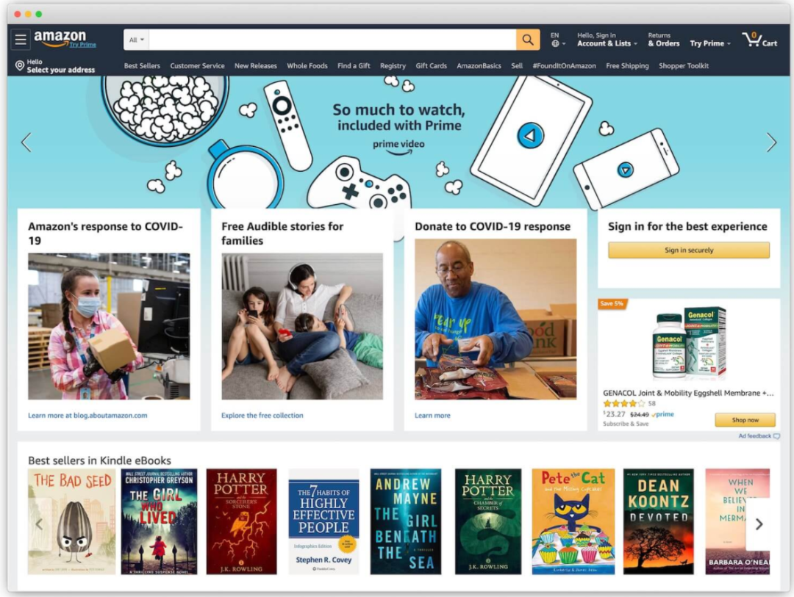Show next Kindle eBooks in carousel

[x=759, y=524]
